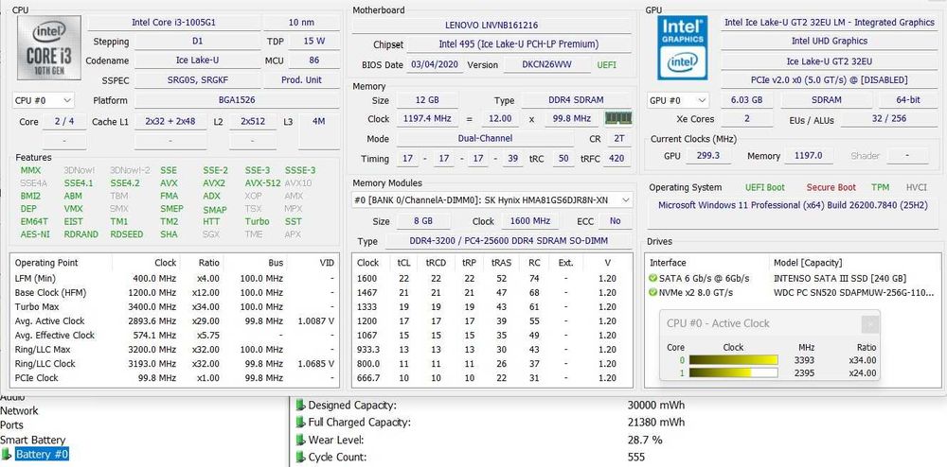Click the module ECC No field

click(615, 221)
